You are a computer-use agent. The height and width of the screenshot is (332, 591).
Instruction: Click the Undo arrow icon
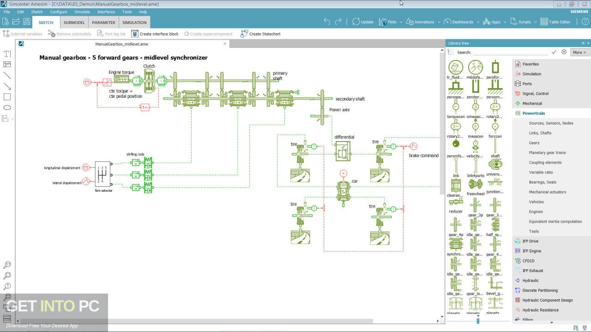[327, 22]
